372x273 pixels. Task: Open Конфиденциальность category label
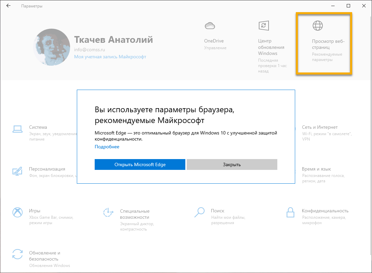click(325, 211)
